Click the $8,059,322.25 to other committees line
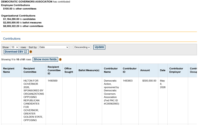Viewport: 199px width, 125px height. click(23, 26)
